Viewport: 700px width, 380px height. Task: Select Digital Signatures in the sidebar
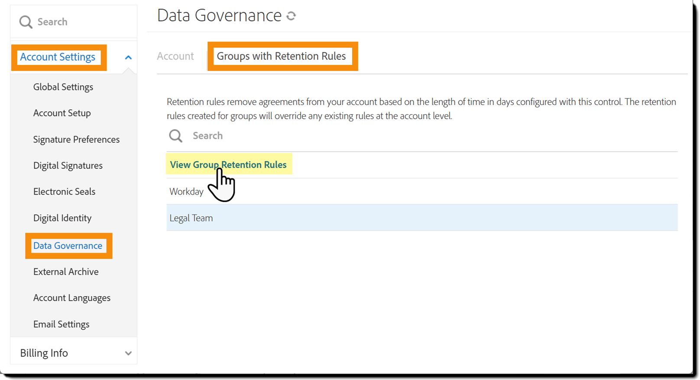pyautogui.click(x=68, y=166)
